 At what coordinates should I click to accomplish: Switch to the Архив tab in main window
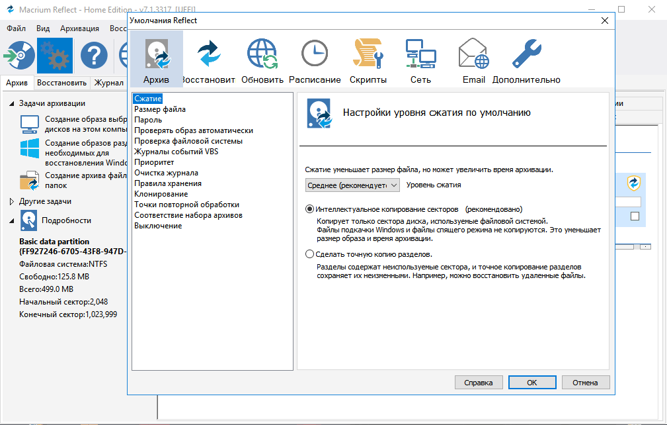pos(17,83)
